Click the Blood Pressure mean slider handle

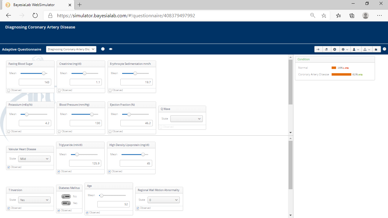pyautogui.click(x=92, y=114)
